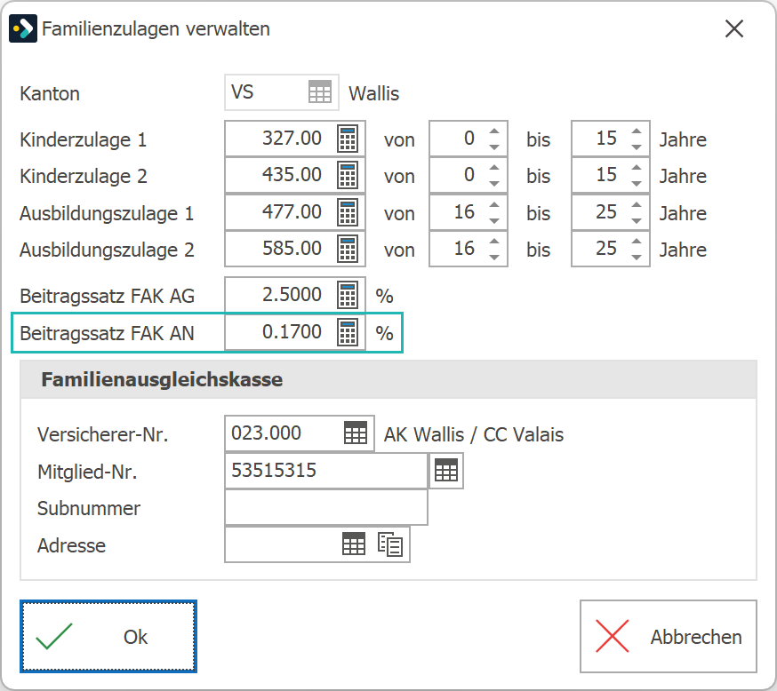Increase Ausbildungszulage 1 von age
This screenshot has width=777, height=691.
(494, 205)
